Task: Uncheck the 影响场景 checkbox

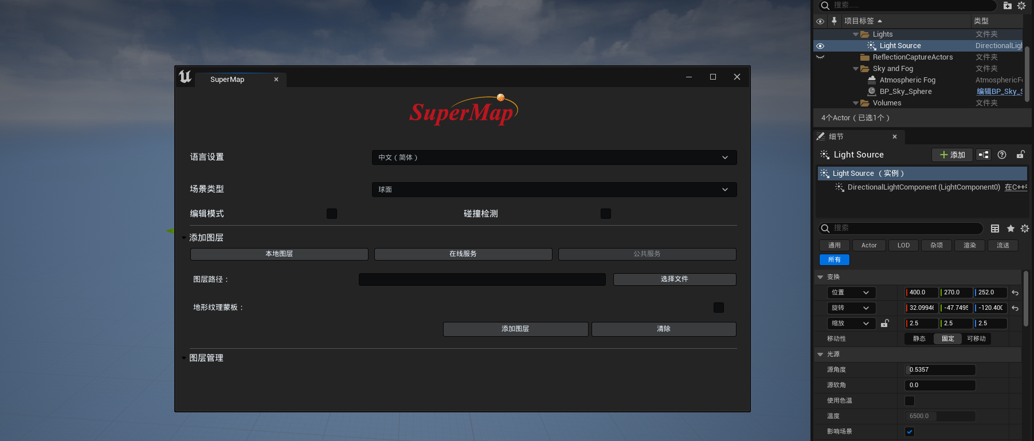Action: pos(910,432)
